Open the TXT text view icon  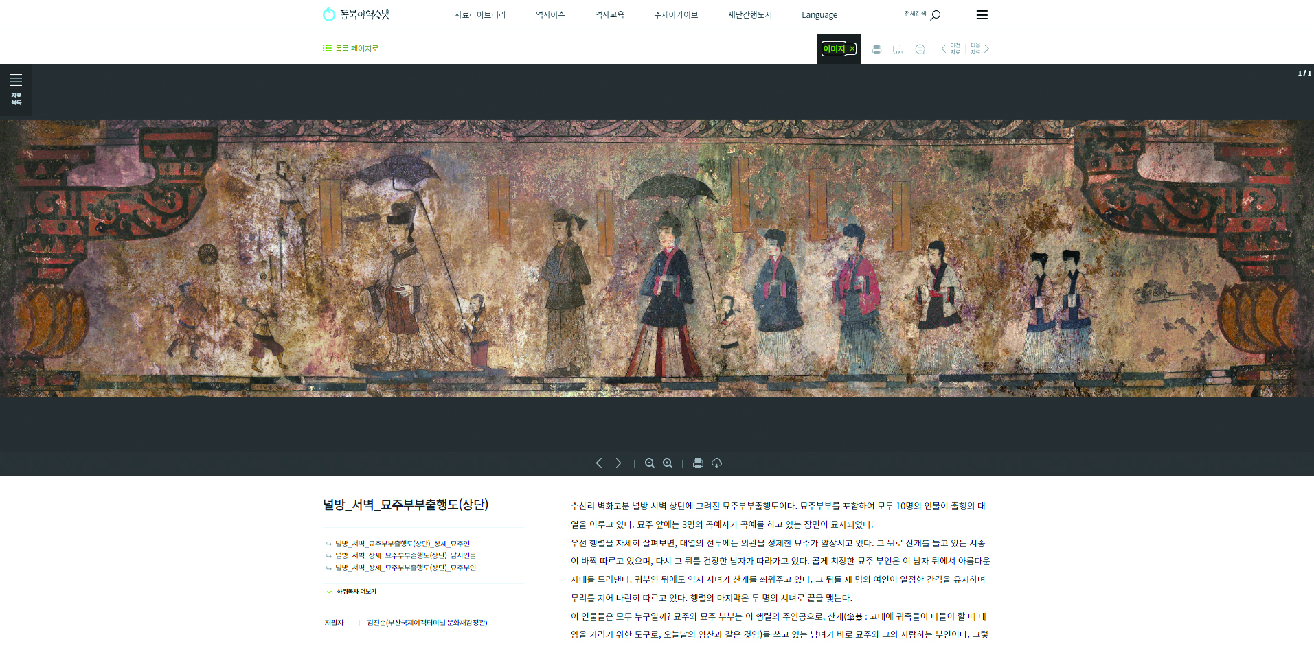(898, 49)
